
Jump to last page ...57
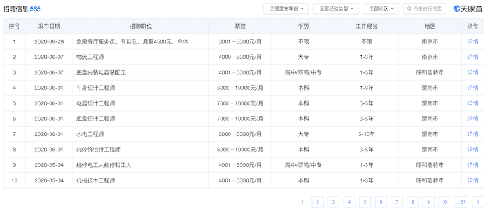pos(461,202)
